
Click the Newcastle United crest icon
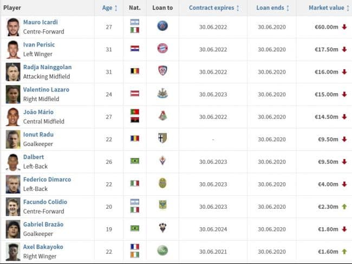coord(162,93)
